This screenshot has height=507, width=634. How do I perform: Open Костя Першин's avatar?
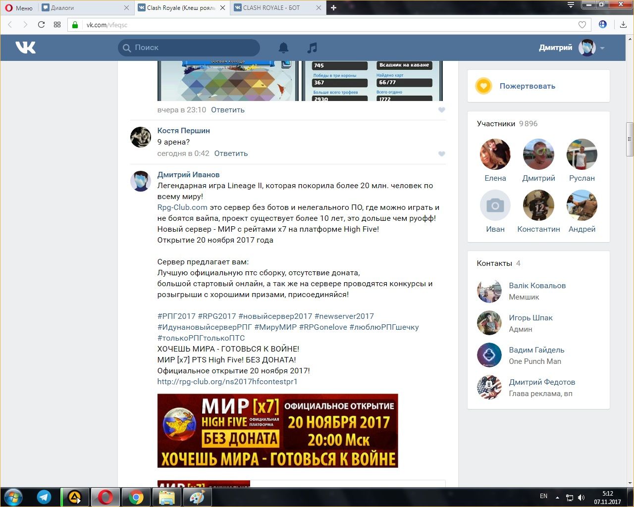(141, 137)
